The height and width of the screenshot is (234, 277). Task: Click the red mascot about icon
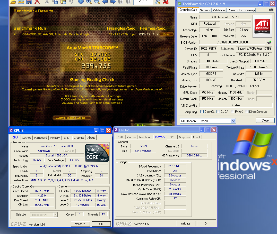166,2
